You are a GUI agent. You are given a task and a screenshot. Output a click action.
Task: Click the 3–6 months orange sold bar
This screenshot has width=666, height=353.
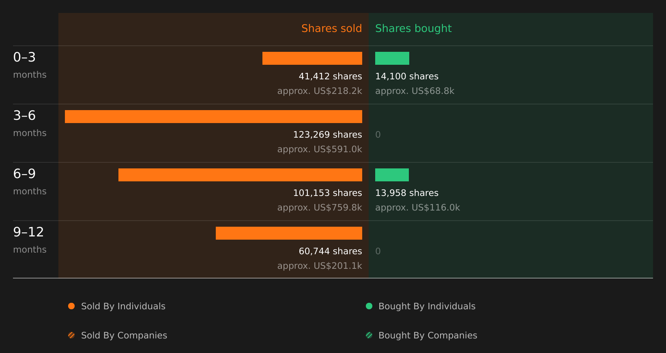(x=213, y=117)
